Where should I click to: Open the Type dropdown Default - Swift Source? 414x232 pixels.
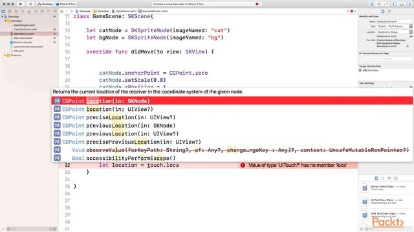394,26
